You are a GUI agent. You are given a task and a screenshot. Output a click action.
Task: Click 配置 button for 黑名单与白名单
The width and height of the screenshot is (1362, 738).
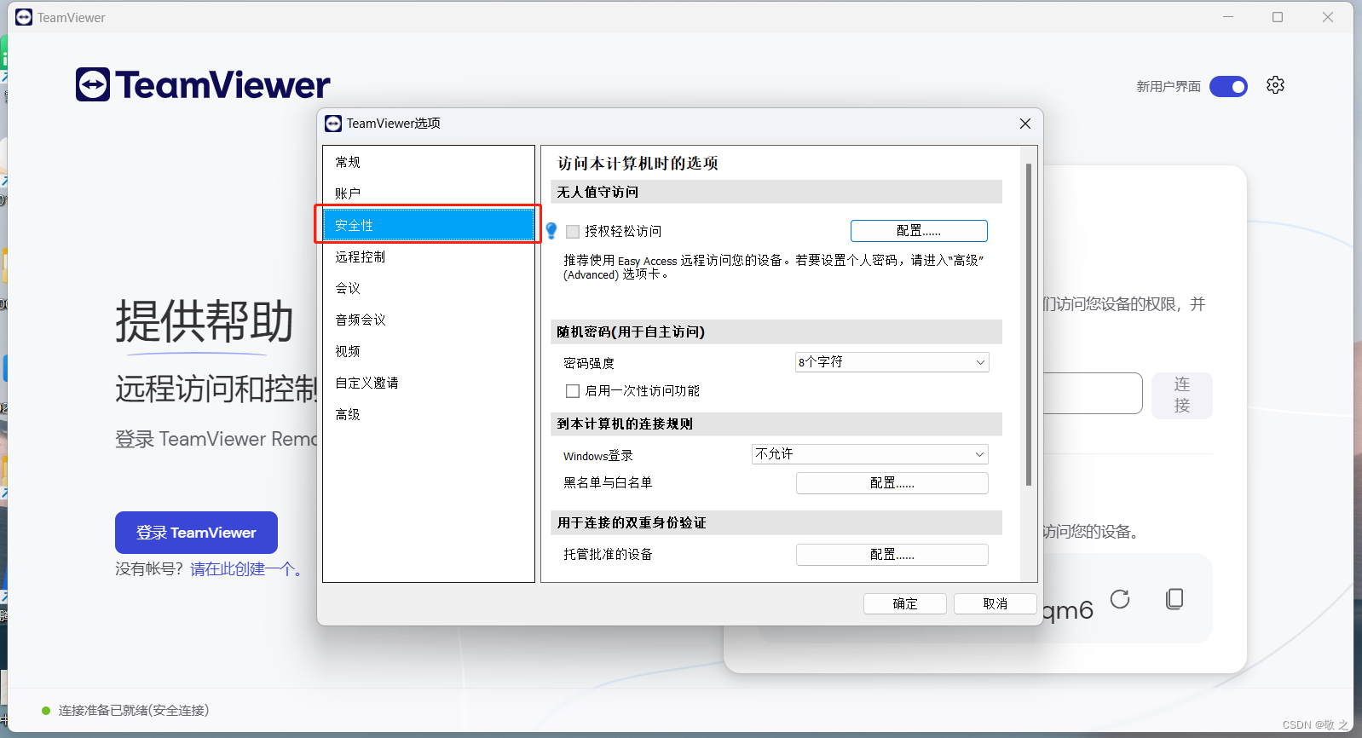(892, 483)
